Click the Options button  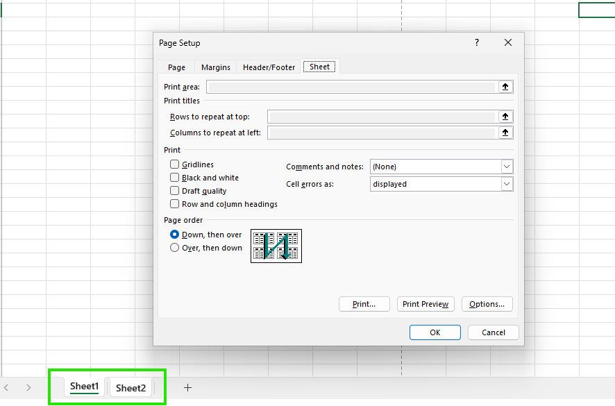(487, 304)
